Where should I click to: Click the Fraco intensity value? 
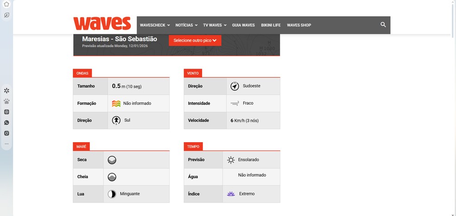pos(248,103)
